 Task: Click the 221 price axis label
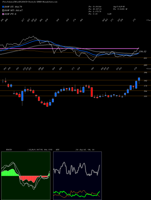(145, 58)
